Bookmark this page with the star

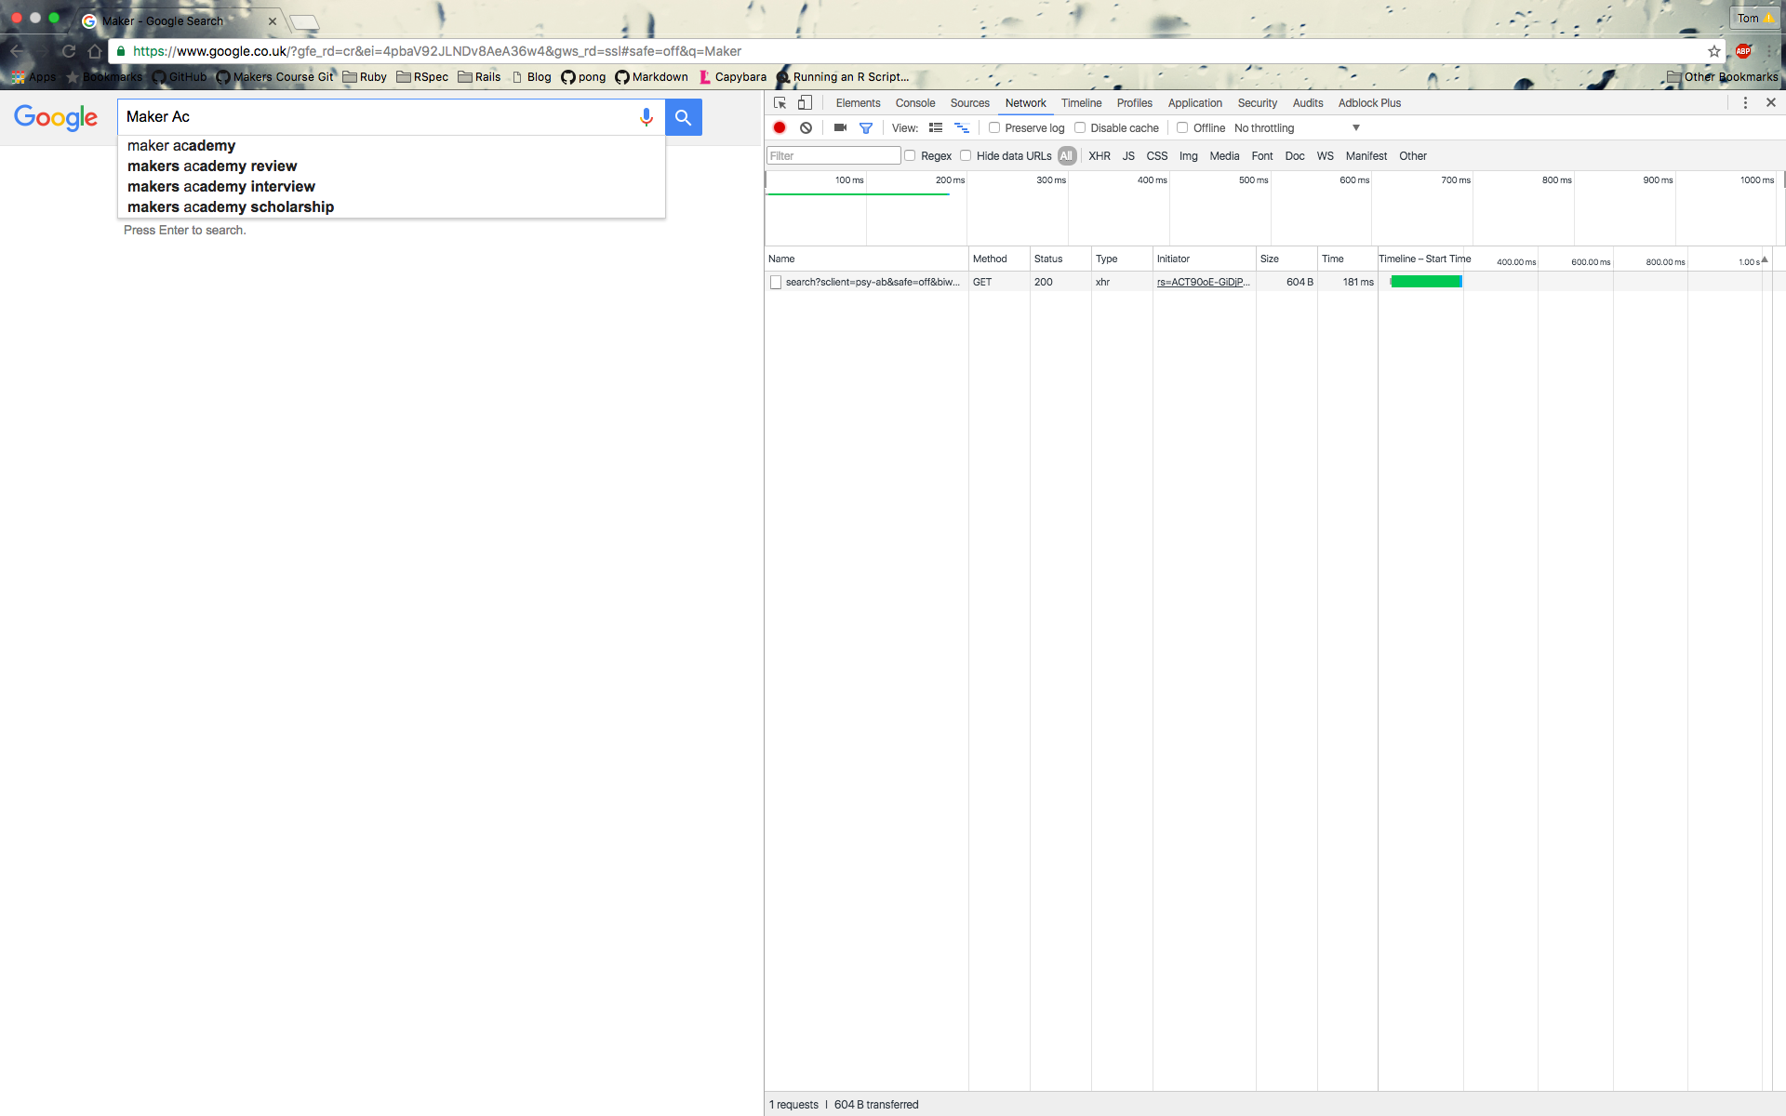pos(1714,51)
